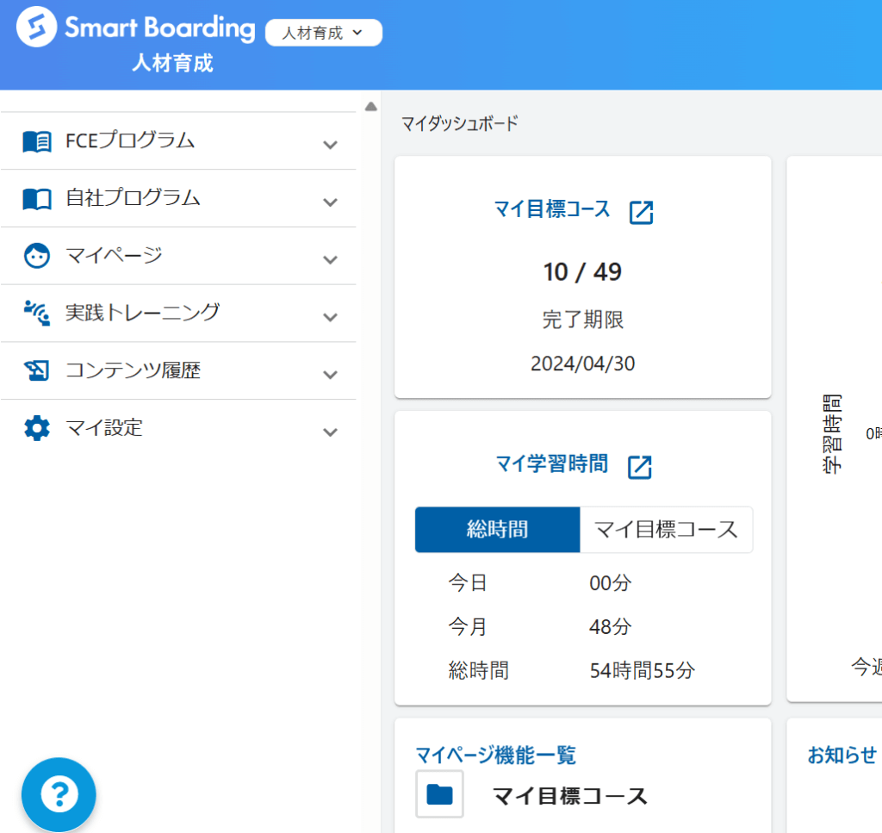The image size is (882, 833).
Task: Enable the 総時間 view toggle
Action: coord(497,530)
